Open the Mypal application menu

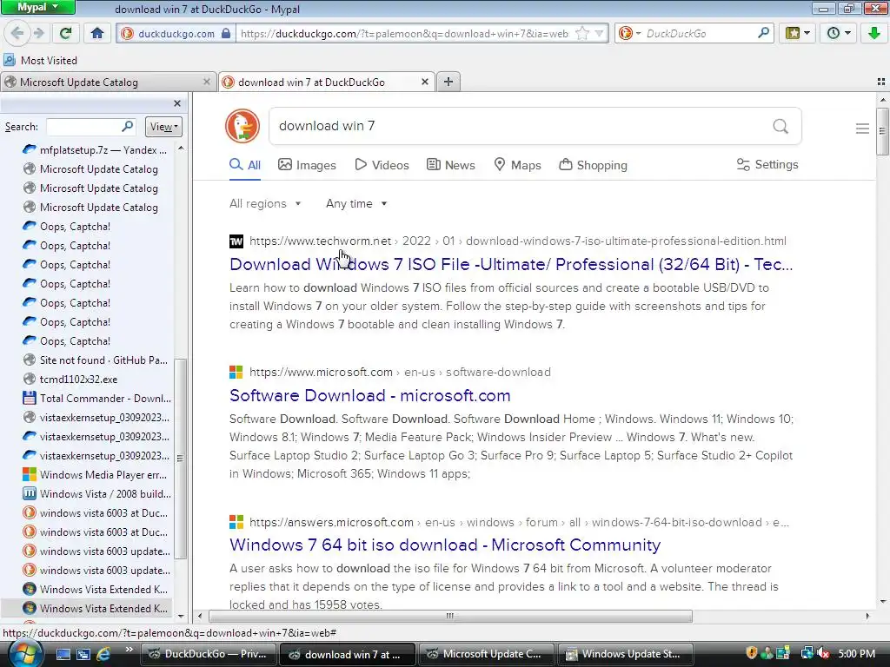click(x=37, y=7)
